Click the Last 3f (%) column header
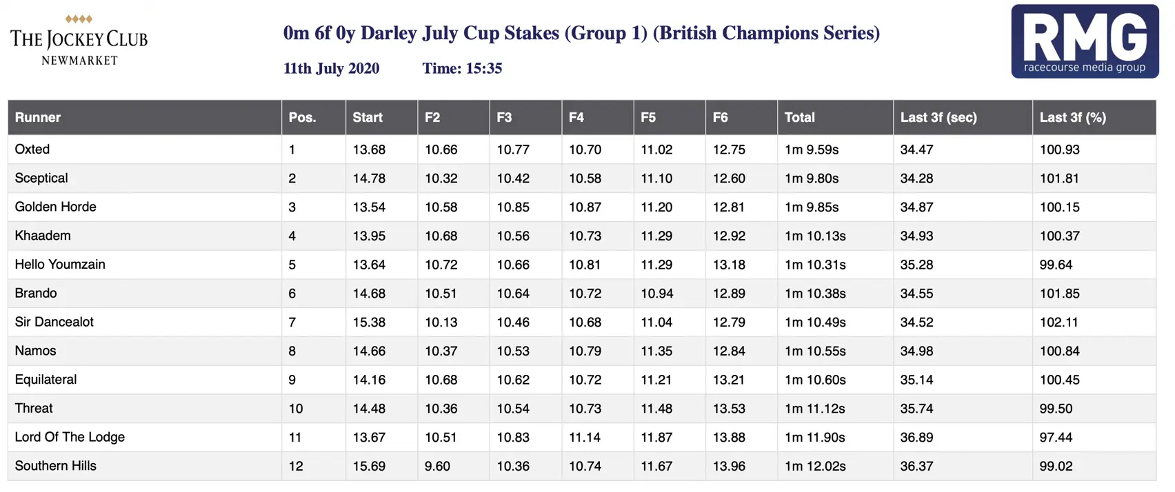 (x=1072, y=117)
